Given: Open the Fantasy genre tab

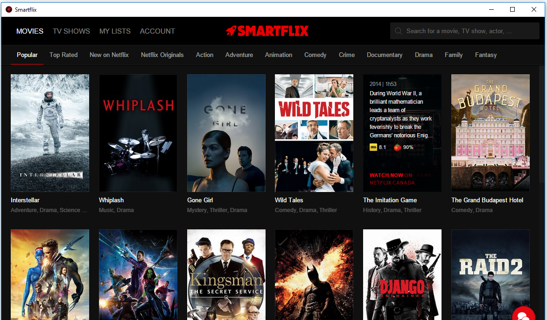Looking at the screenshot, I should pyautogui.click(x=485, y=55).
